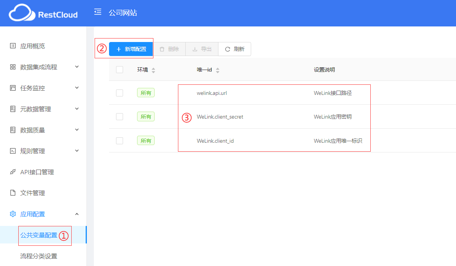
Task: Expand the 元数据管理 menu chevron
Action: pos(77,109)
